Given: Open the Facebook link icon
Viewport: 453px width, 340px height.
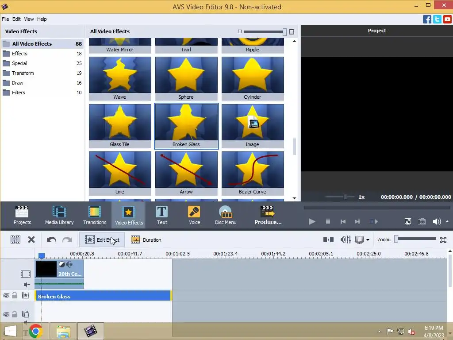Looking at the screenshot, I should point(427,19).
